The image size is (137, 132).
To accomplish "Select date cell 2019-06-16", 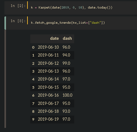I will [x=48, y=95].
